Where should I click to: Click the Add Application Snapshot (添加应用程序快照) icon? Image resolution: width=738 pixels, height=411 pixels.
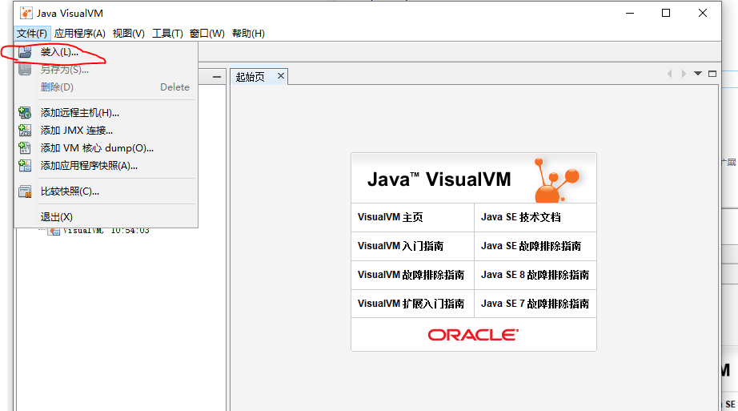(25, 165)
